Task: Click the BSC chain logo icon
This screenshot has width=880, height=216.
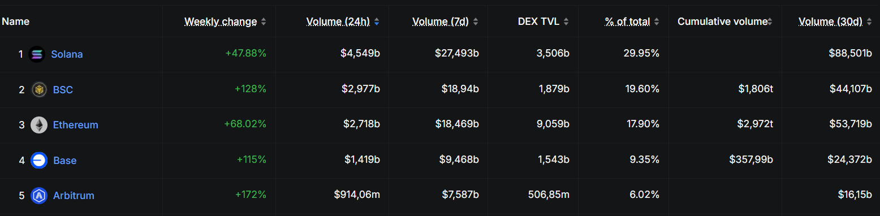Action: coord(39,89)
